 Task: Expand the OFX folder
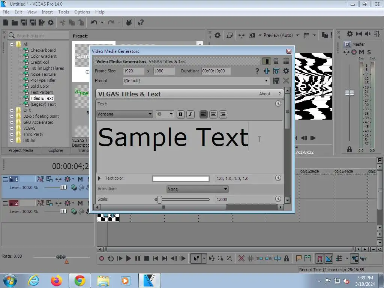[12, 111]
